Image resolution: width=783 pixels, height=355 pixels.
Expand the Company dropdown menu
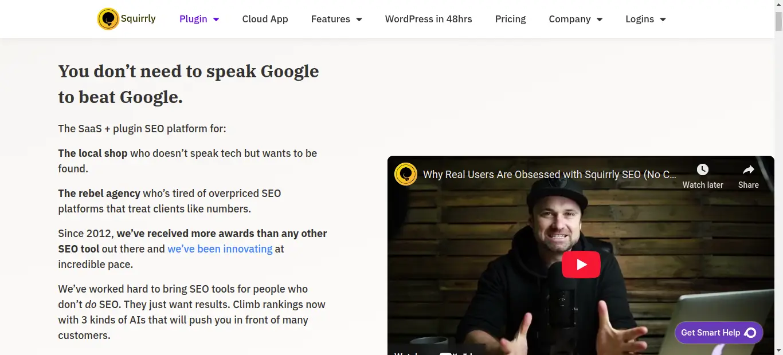575,19
